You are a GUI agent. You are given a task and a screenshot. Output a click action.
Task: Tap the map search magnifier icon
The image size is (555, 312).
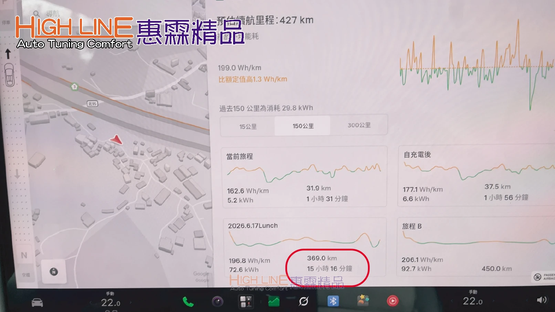[36, 13]
